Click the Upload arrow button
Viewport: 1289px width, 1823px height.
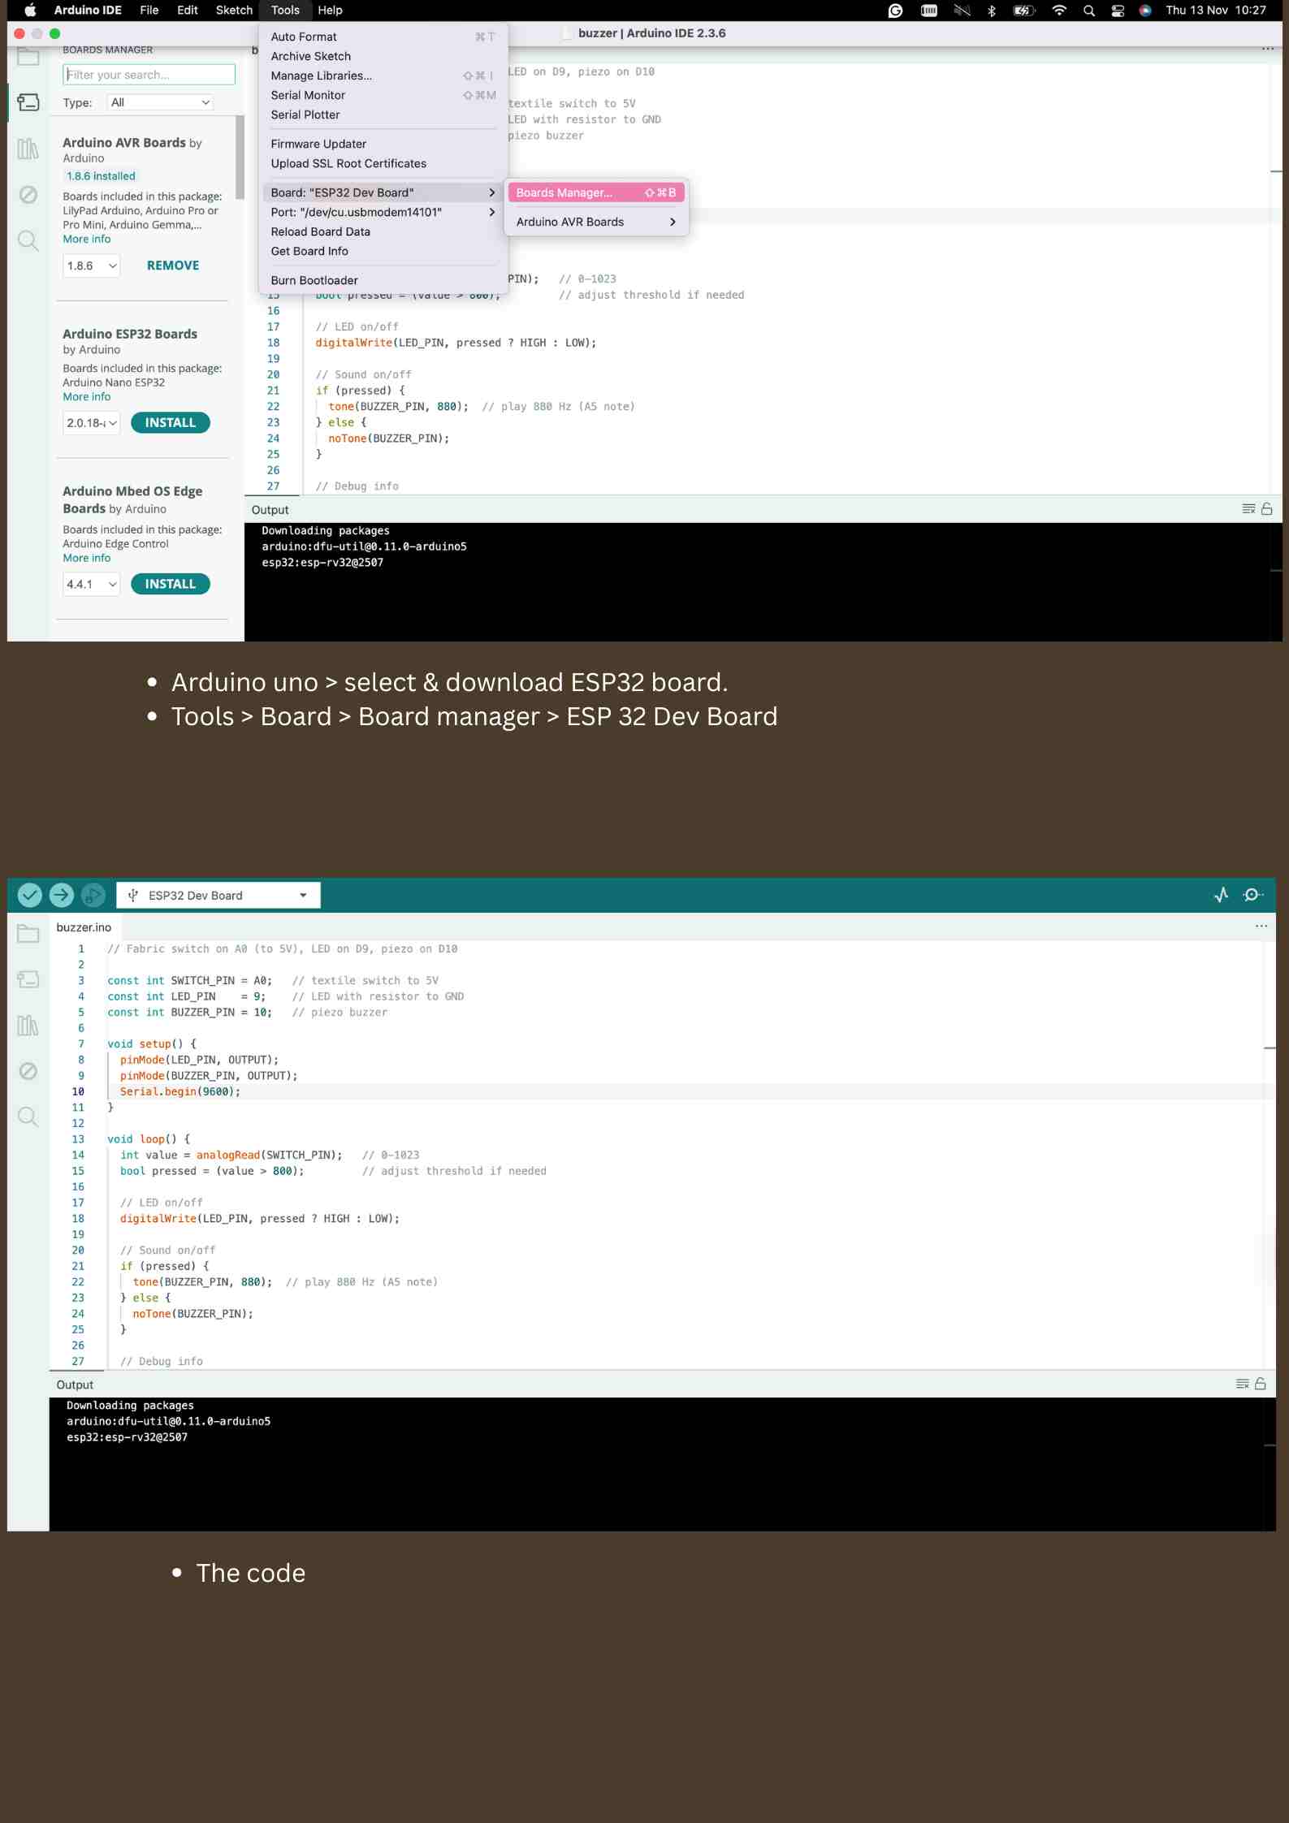tap(62, 895)
